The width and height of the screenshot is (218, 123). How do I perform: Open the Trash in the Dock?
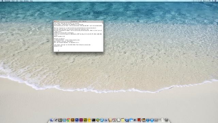tap(167, 120)
